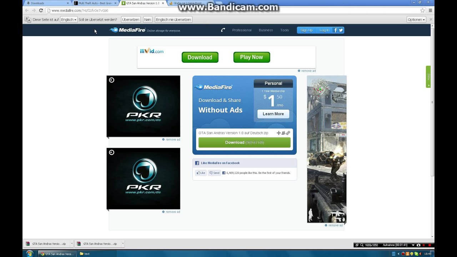Bookmark page with the star icon

coord(423,10)
